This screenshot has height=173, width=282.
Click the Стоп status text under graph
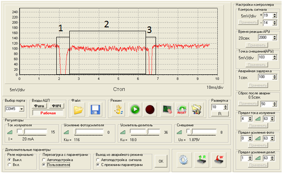pos(119,89)
